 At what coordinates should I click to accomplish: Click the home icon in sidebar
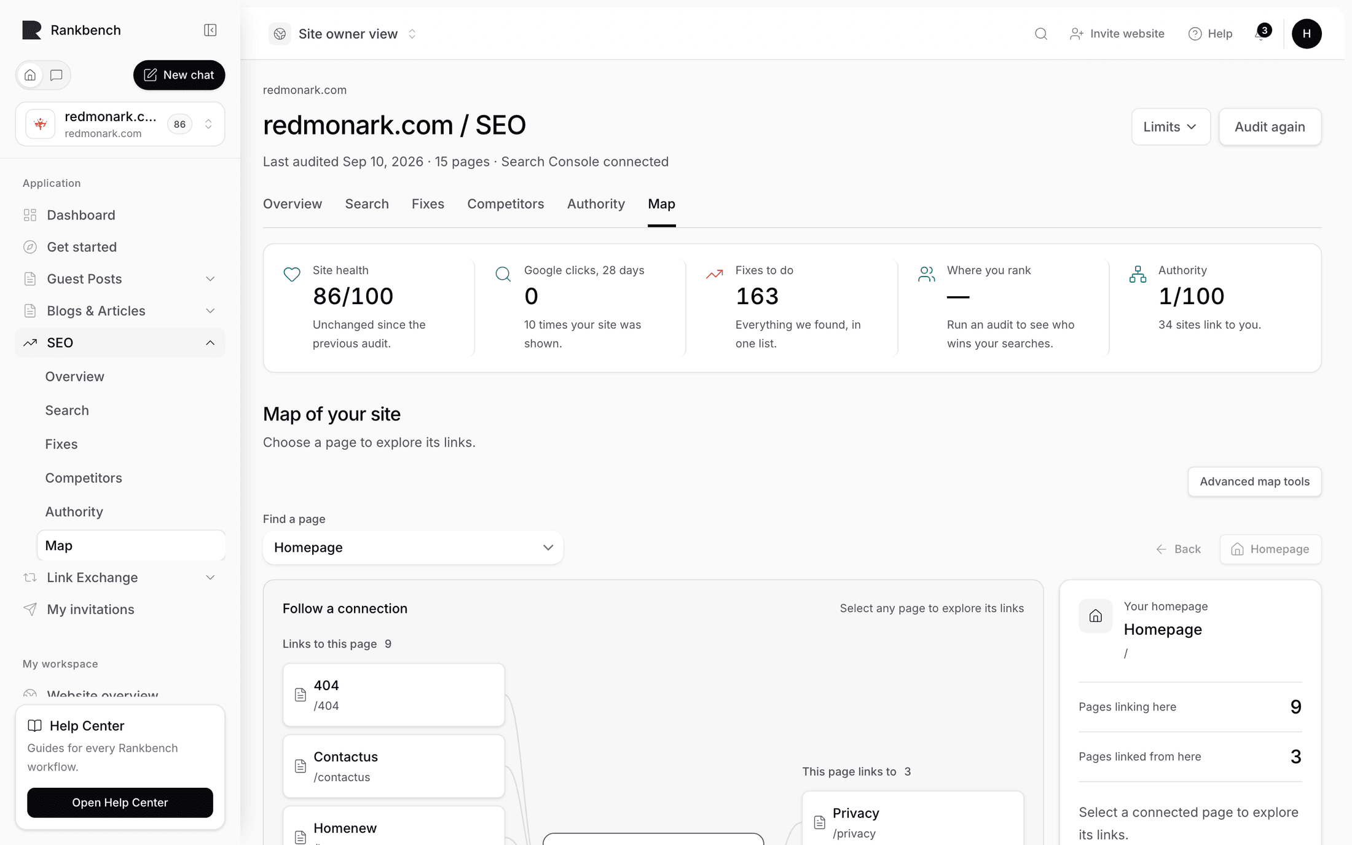click(x=30, y=75)
